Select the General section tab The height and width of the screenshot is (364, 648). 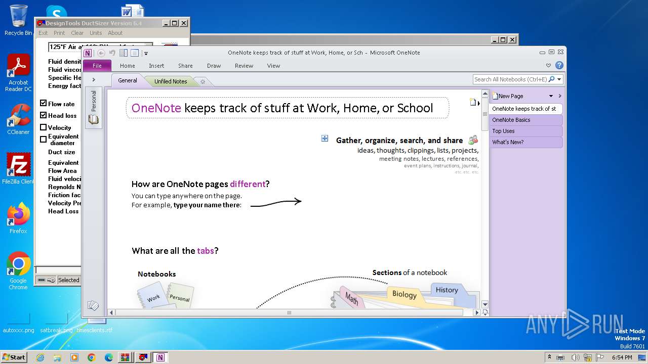(x=128, y=80)
